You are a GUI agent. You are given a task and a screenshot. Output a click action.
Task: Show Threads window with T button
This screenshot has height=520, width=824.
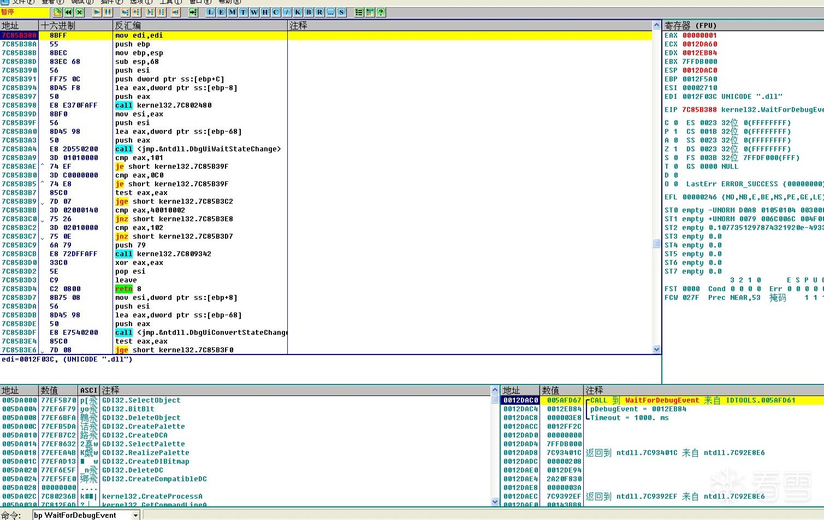[244, 12]
